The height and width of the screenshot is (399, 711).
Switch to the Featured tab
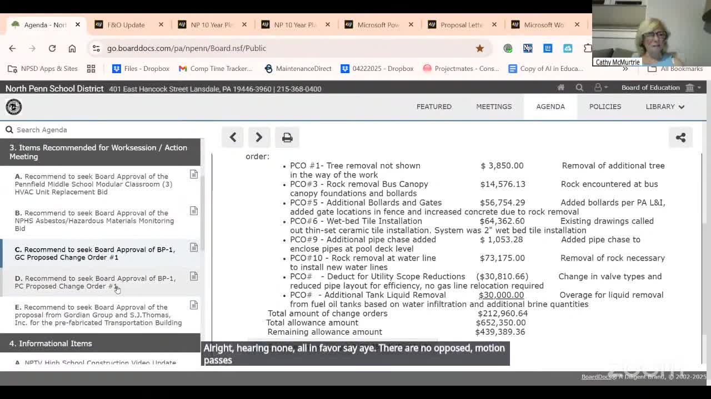434,106
